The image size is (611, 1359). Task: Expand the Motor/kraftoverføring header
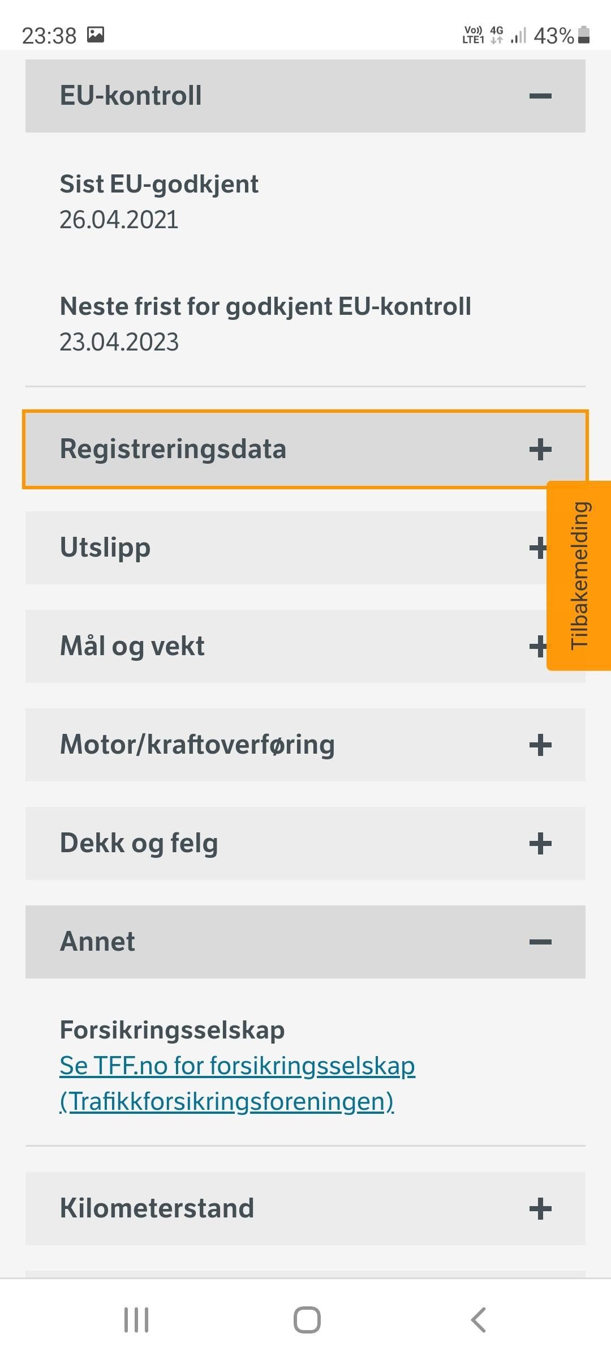[x=305, y=745]
